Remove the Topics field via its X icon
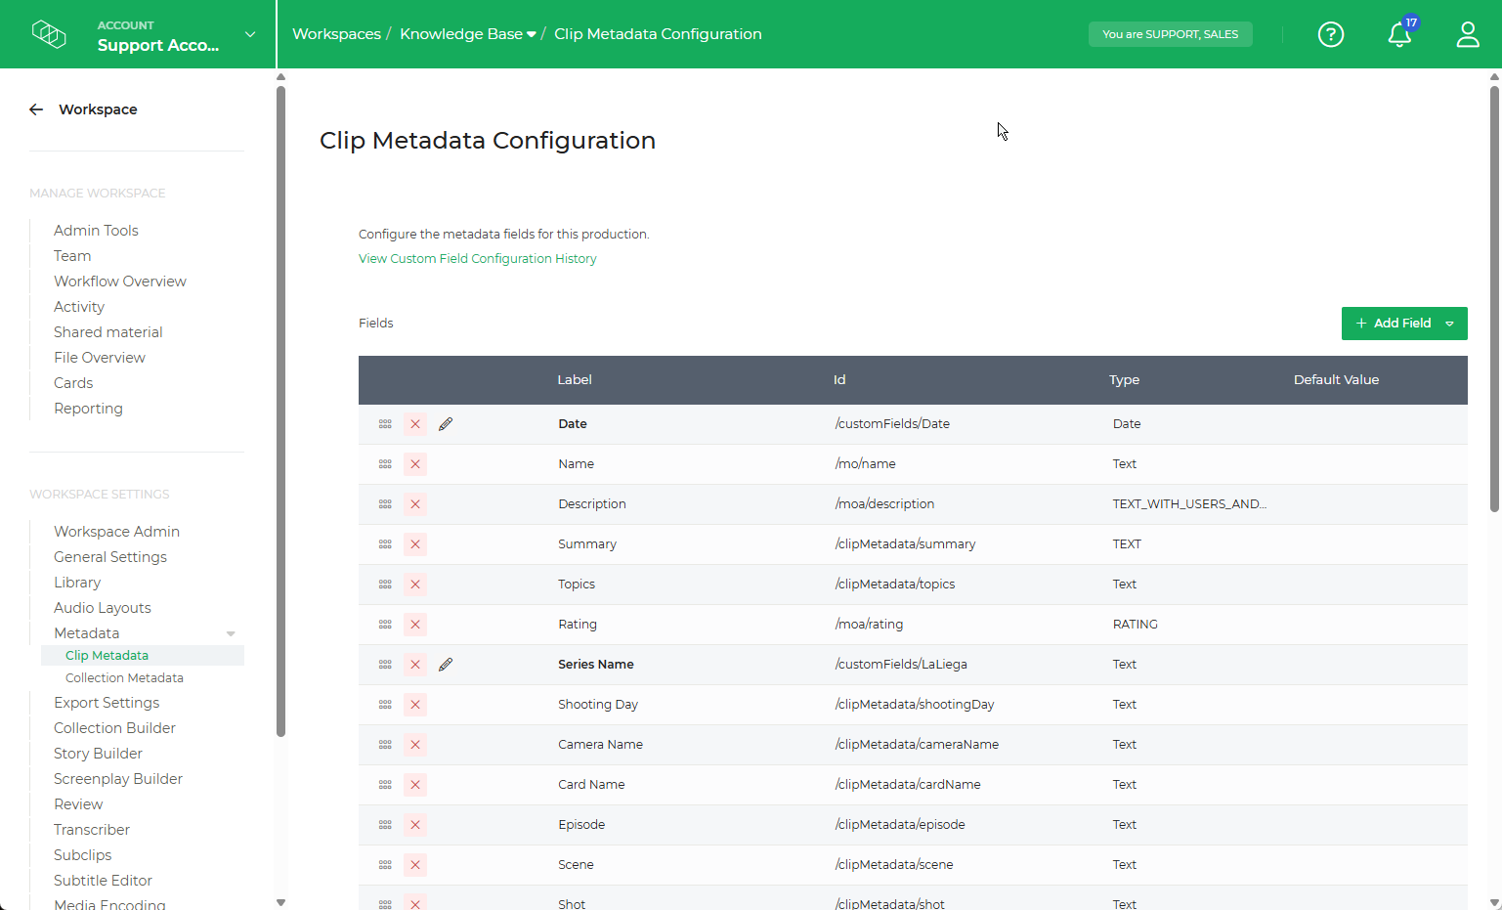The width and height of the screenshot is (1502, 910). [x=414, y=584]
